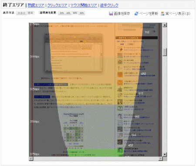This screenshot has width=196, height=166.
Task: Click the horizontal scrollbar right arrow
Action: (x=160, y=159)
